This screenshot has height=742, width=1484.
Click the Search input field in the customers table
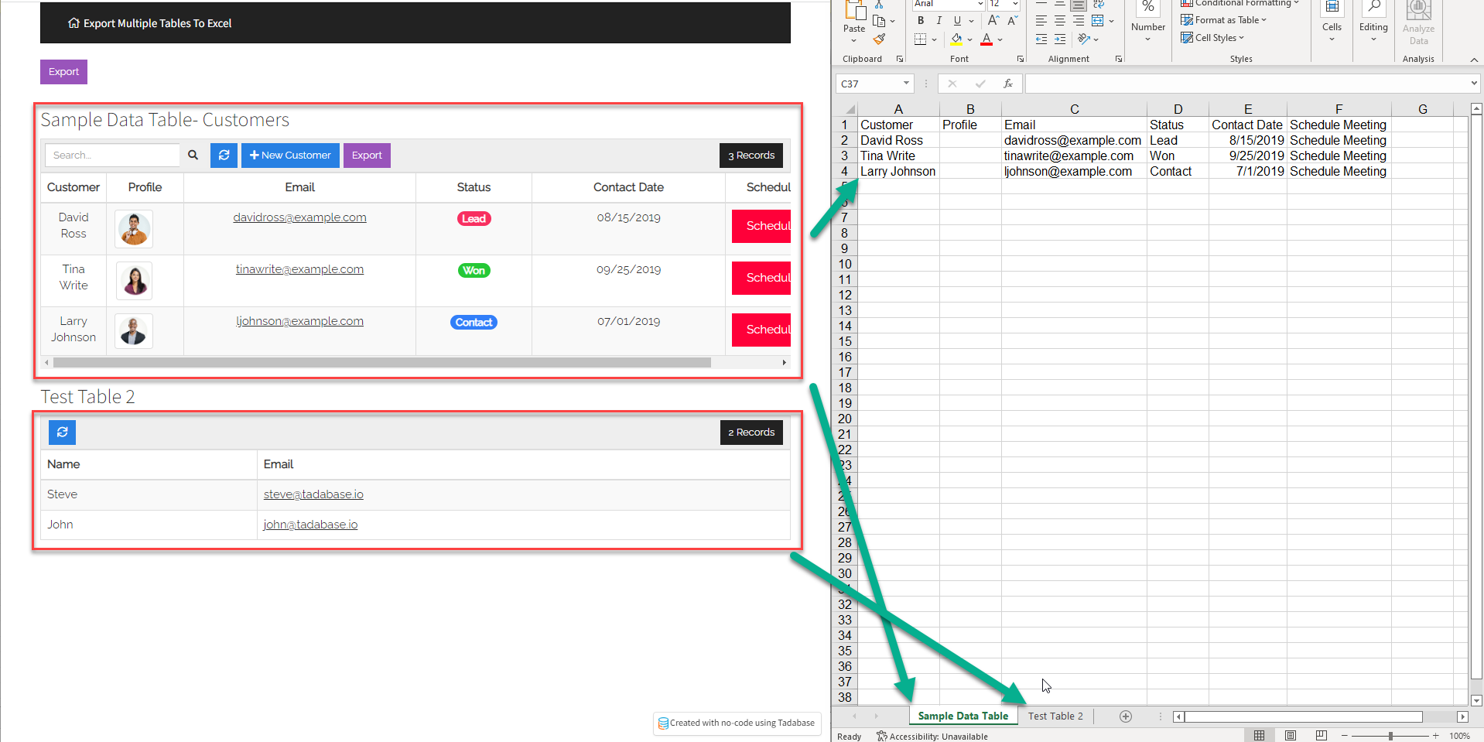112,155
